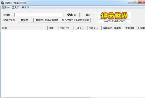Image resolution: width=145 pixels, height=98 pixels.
Task: Open 综艺世界节目即时更新列表
Action: coord(76,20)
